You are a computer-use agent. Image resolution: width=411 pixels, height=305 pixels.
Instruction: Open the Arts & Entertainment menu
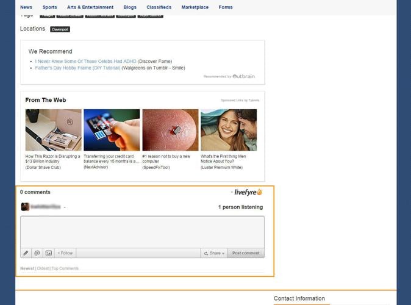(x=90, y=7)
